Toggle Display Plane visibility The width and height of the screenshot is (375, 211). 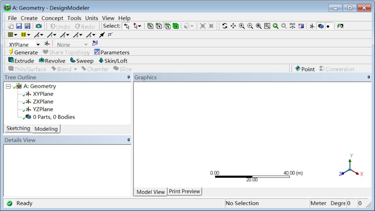[312, 26]
